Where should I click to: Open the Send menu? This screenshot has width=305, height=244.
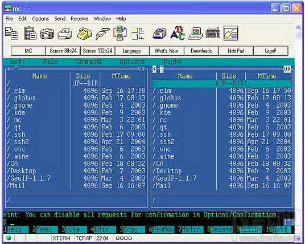point(60,19)
